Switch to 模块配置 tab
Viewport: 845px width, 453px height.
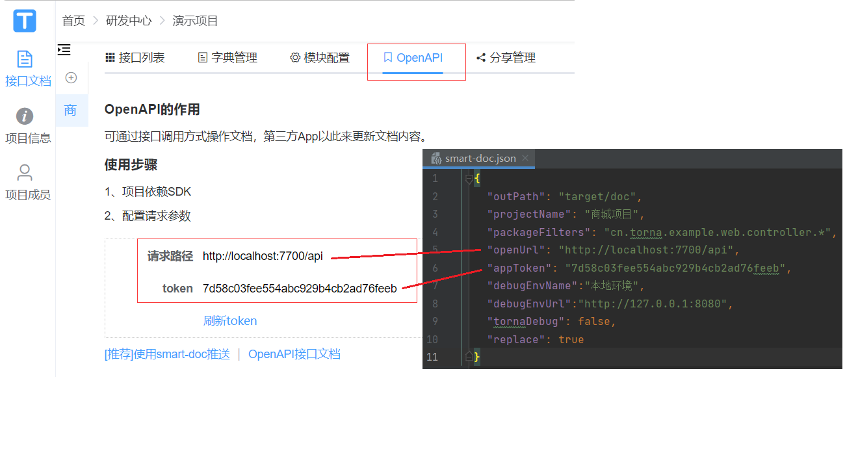click(x=320, y=58)
